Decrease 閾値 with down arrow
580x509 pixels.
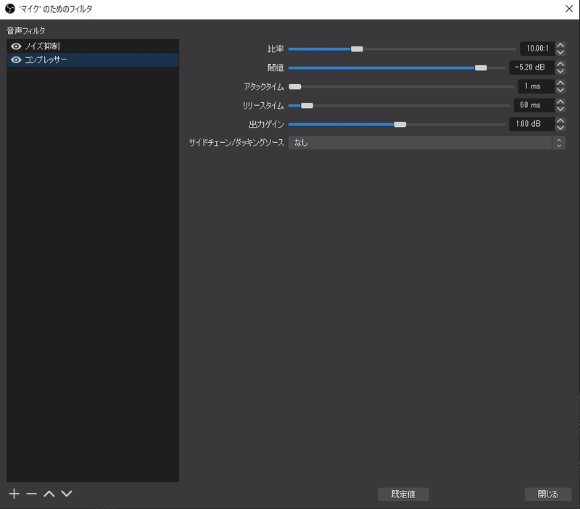pyautogui.click(x=560, y=71)
